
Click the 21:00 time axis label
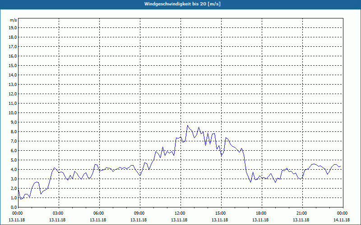[301, 213]
